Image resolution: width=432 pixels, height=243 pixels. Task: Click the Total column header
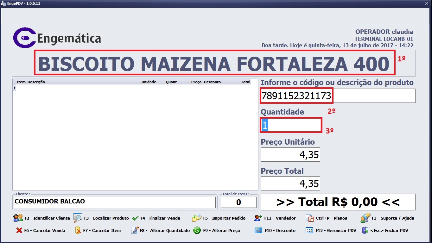click(246, 82)
